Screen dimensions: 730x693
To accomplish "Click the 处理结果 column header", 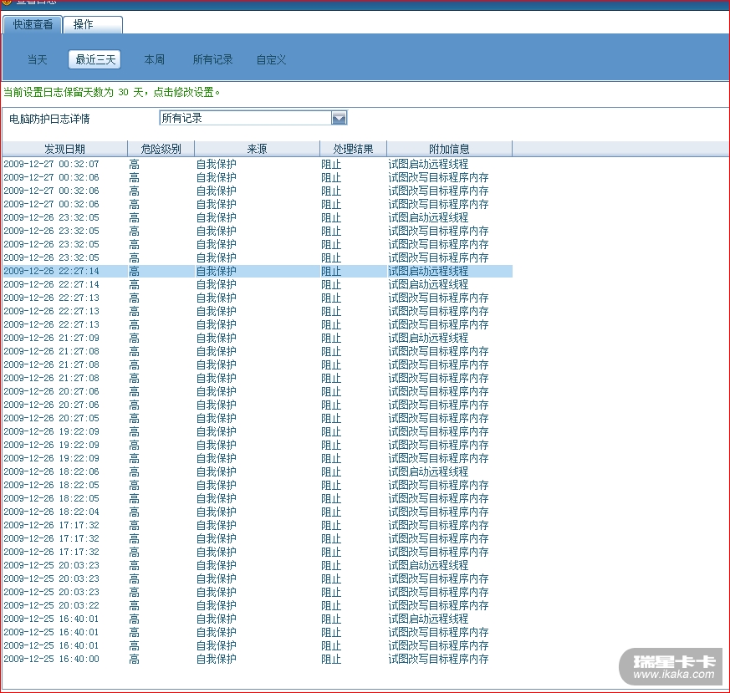I will tap(353, 149).
